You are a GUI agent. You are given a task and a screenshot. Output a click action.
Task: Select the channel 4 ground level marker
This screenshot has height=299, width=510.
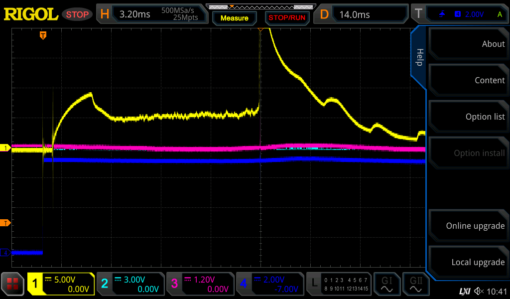pyautogui.click(x=6, y=253)
